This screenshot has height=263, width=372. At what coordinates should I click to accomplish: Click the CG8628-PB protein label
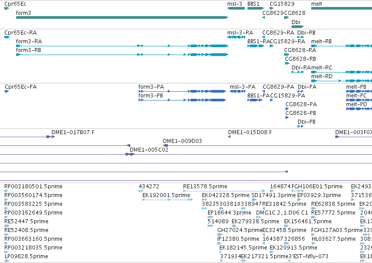tap(301, 113)
